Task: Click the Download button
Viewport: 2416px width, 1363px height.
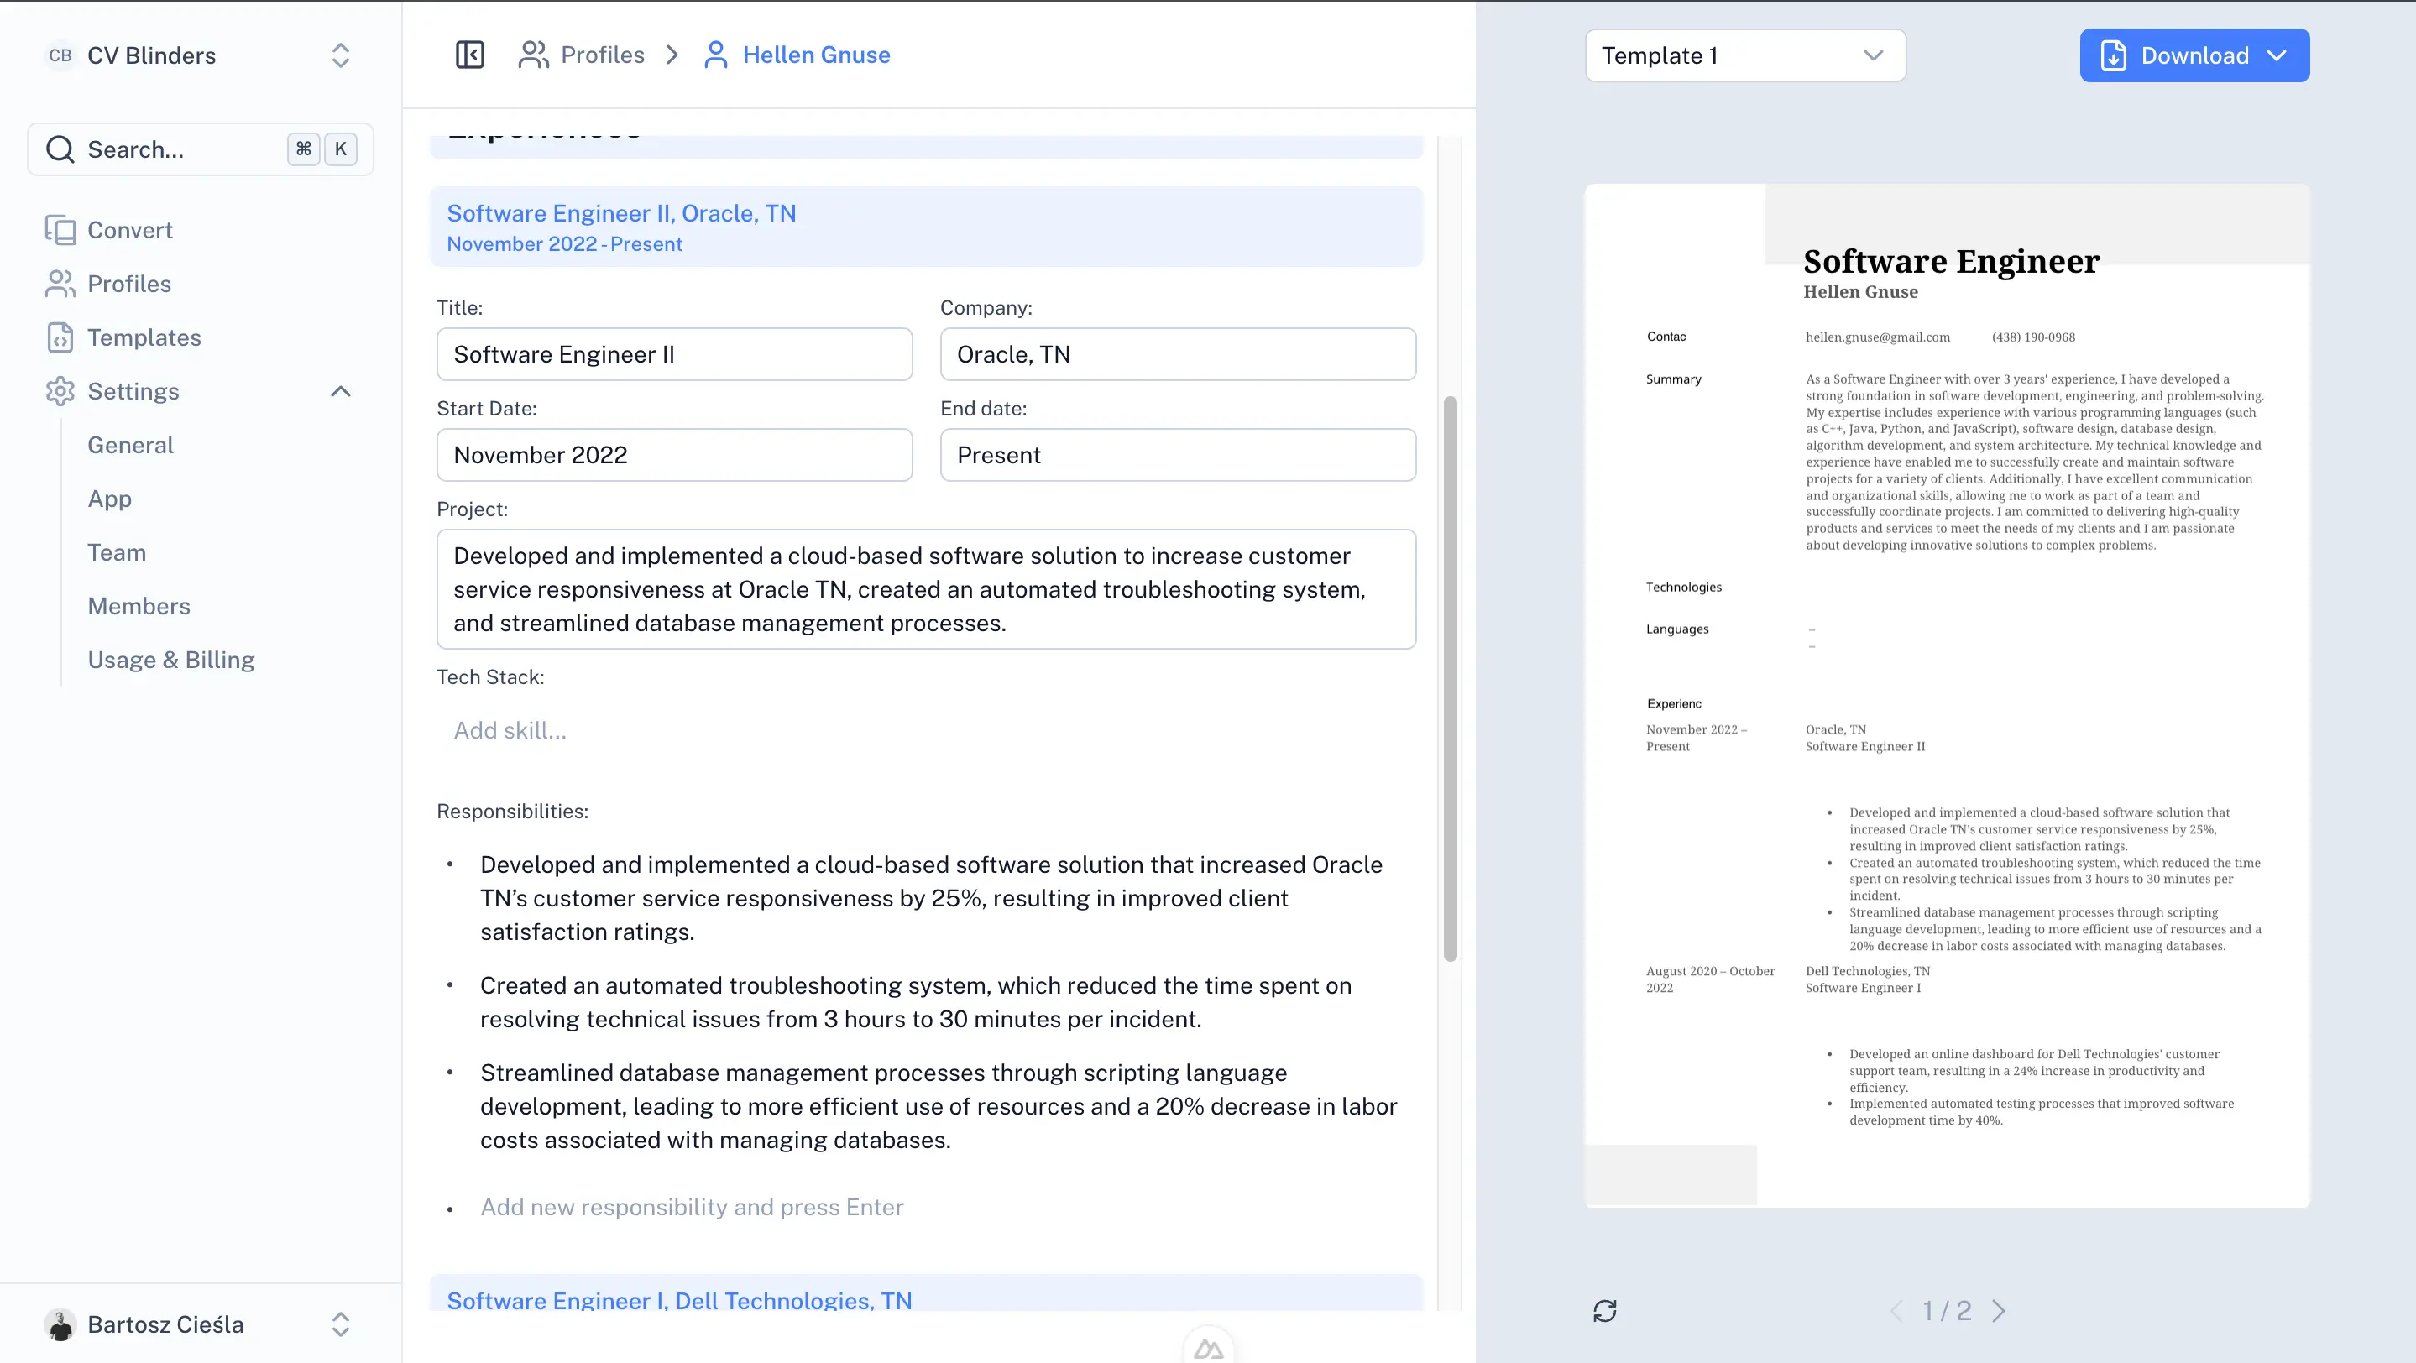Action: coord(2194,55)
